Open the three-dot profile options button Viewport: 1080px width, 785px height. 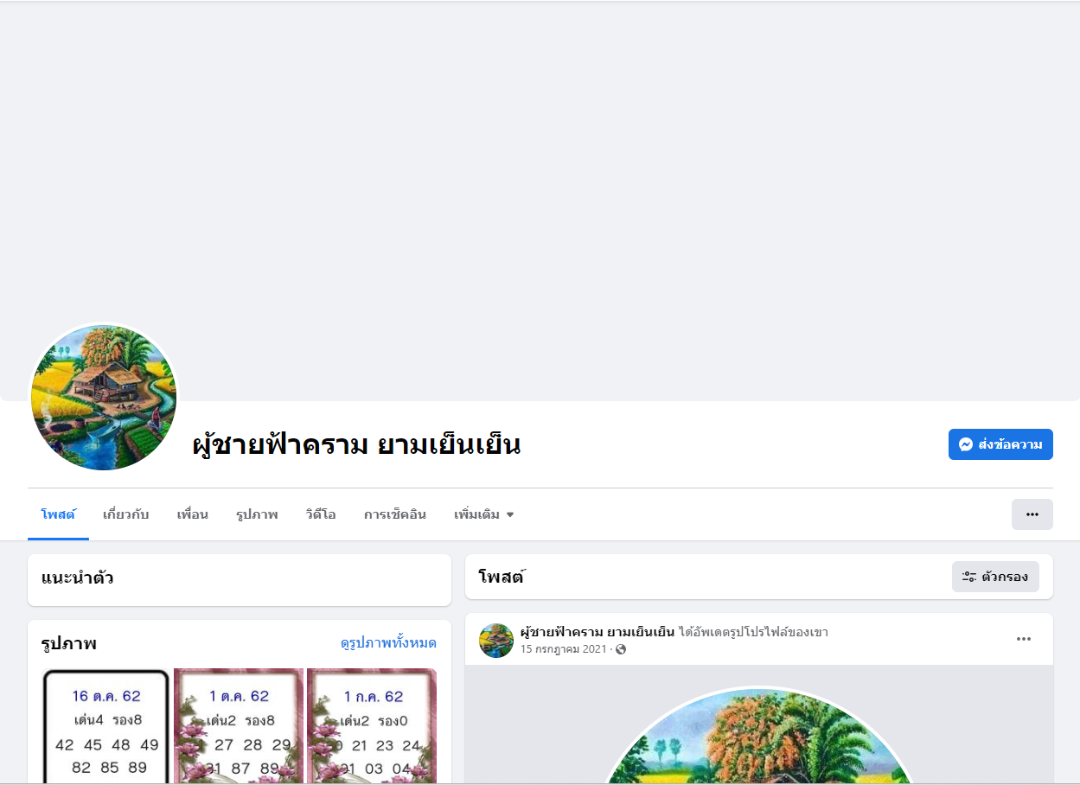(1032, 514)
